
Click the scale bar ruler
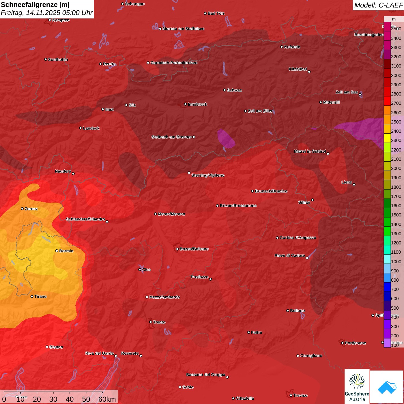pyautogui.click(x=53, y=393)
